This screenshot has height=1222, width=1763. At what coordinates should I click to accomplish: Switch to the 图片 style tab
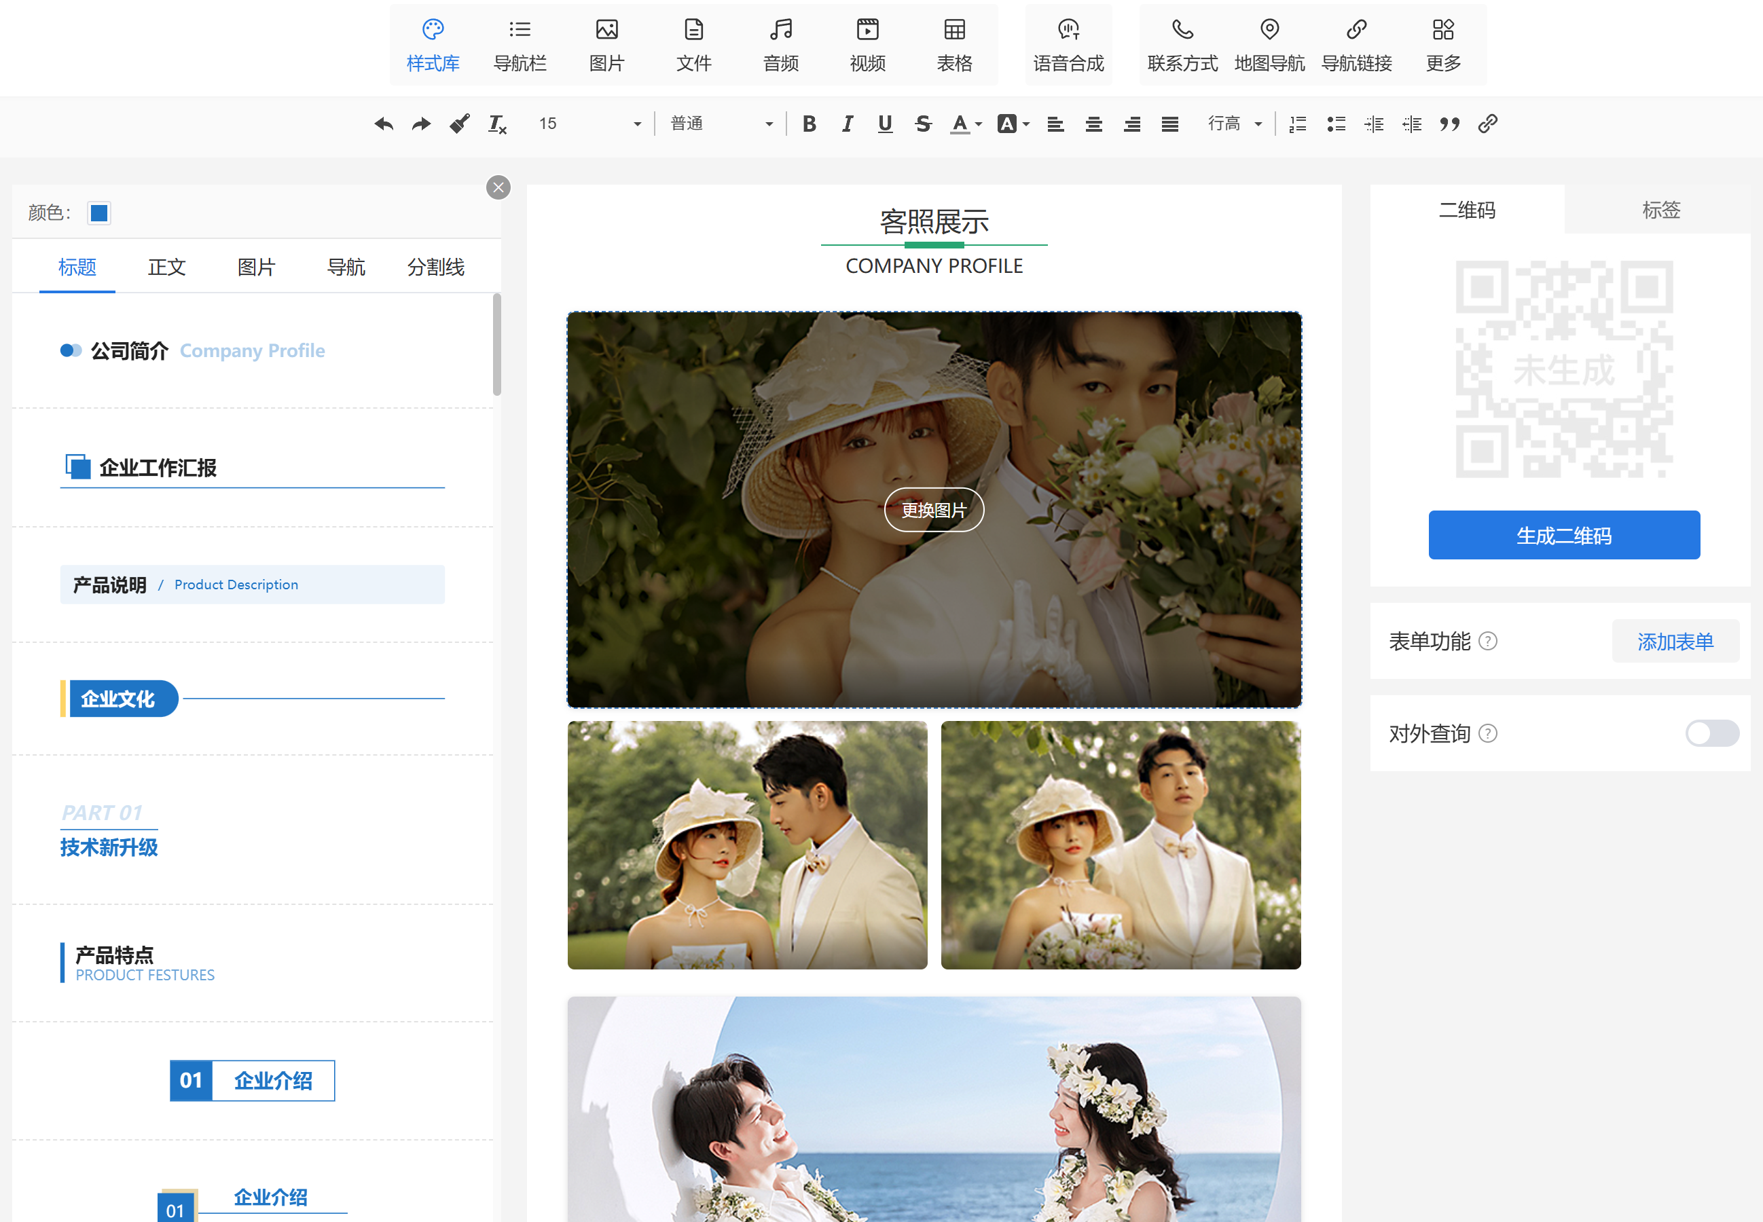(257, 267)
